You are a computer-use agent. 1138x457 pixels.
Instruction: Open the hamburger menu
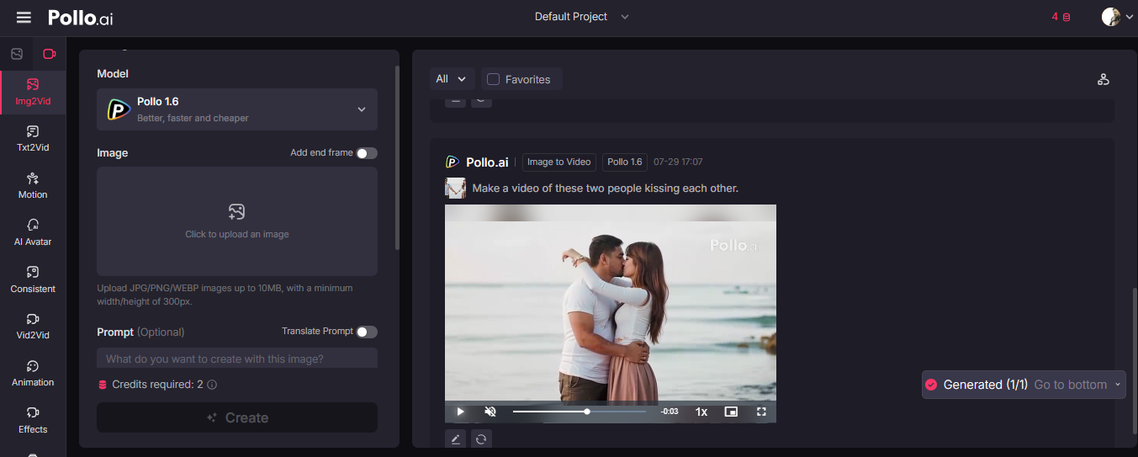pos(24,17)
